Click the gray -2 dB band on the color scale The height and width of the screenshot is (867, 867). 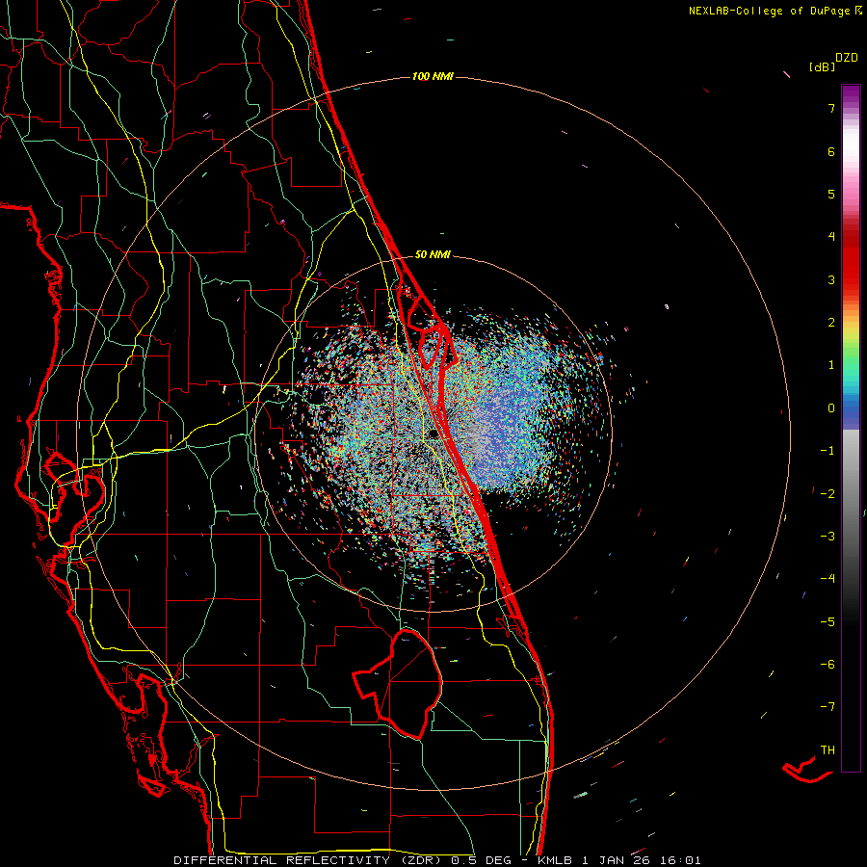tap(851, 493)
